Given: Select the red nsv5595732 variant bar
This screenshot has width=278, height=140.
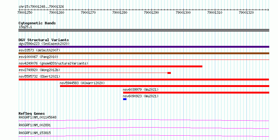Looking at the screenshot, I should [x=144, y=80].
